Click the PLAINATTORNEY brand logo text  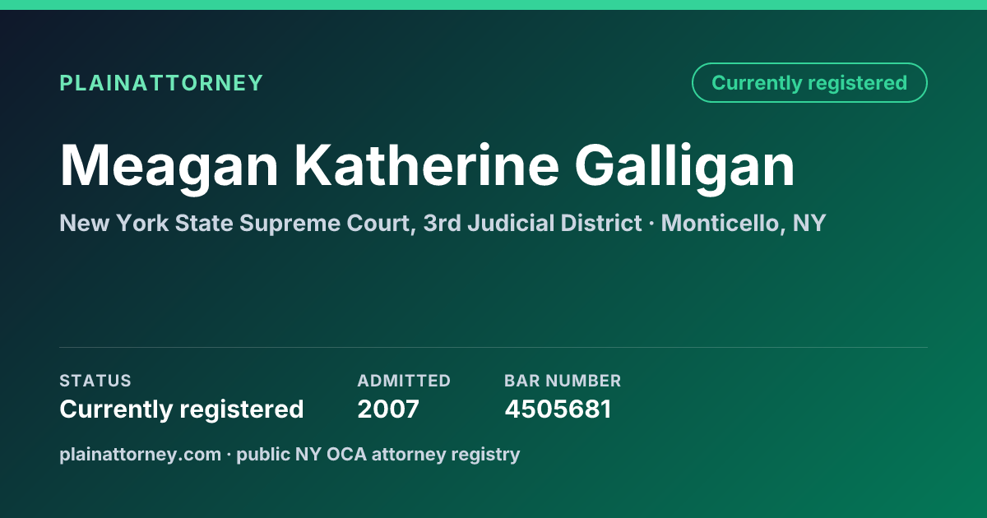point(161,83)
